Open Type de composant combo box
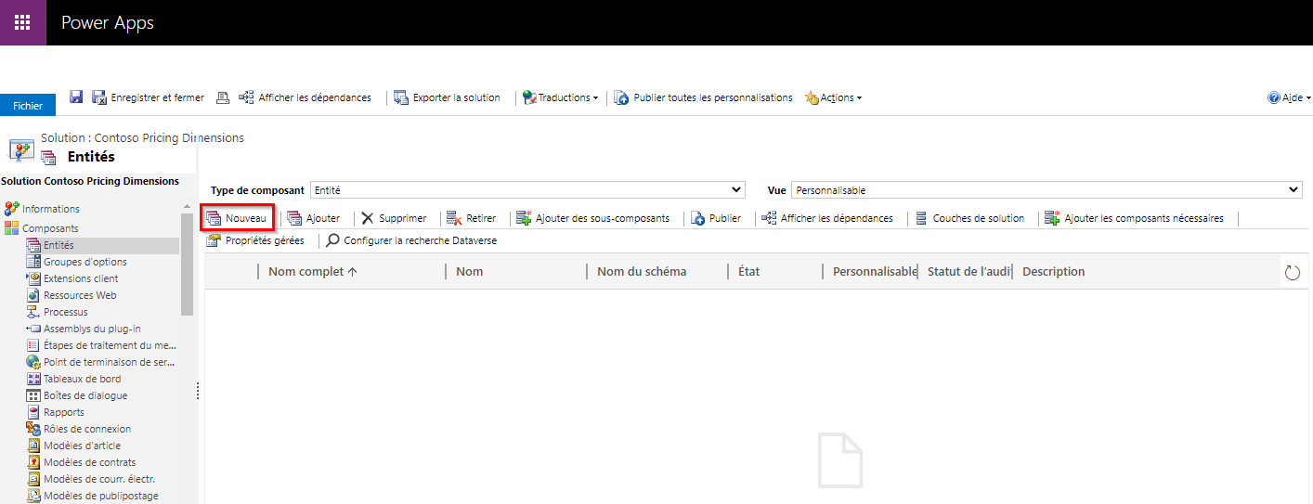Screen dimensions: 1313x504 [x=527, y=190]
